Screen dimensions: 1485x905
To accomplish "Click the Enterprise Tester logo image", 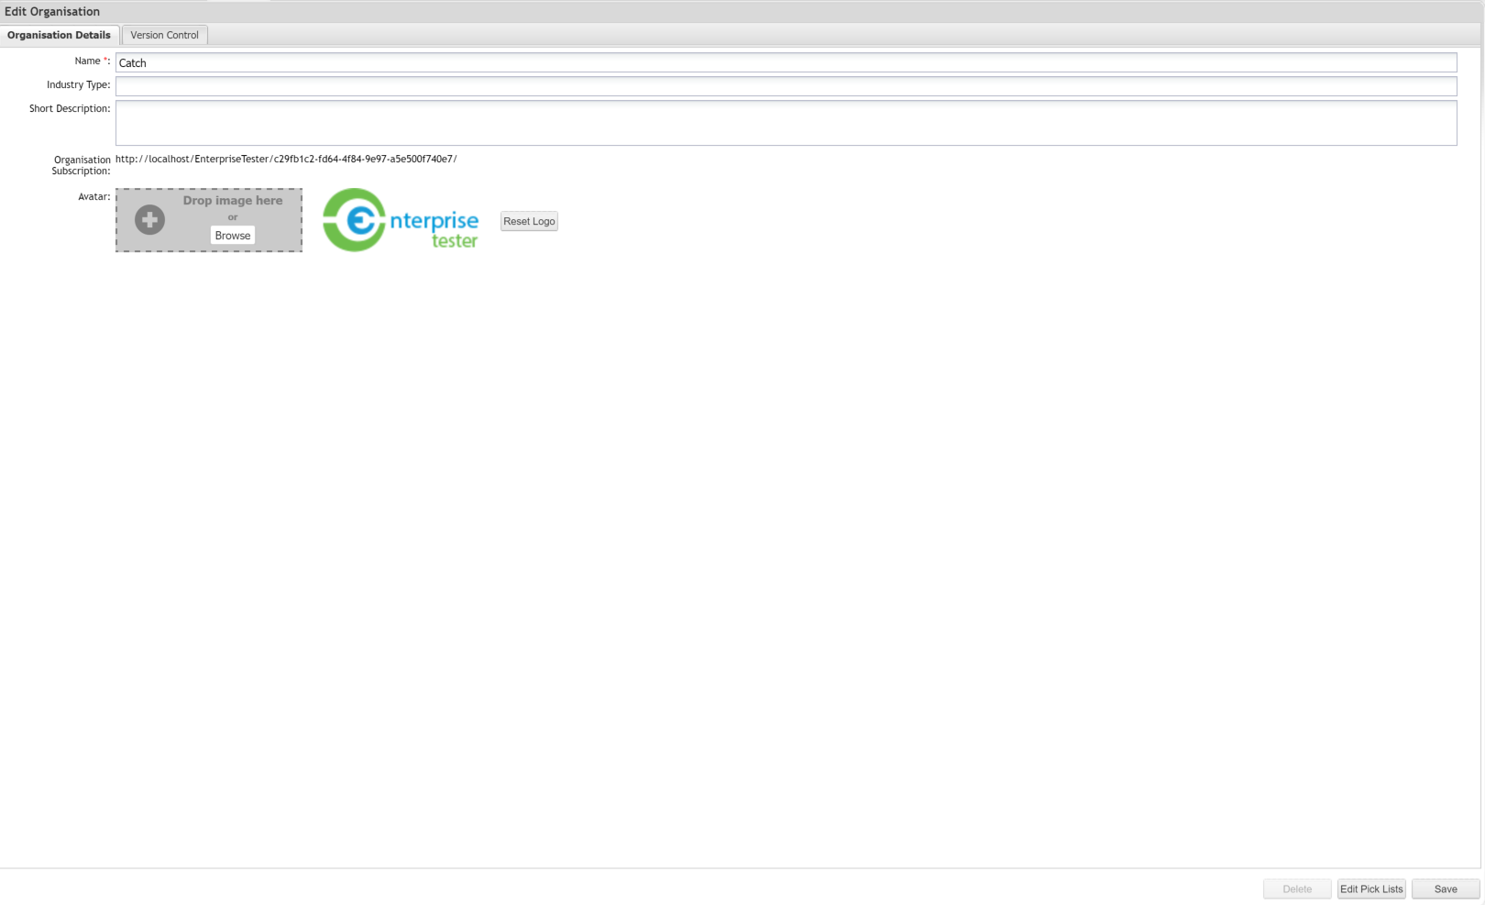I will (401, 220).
